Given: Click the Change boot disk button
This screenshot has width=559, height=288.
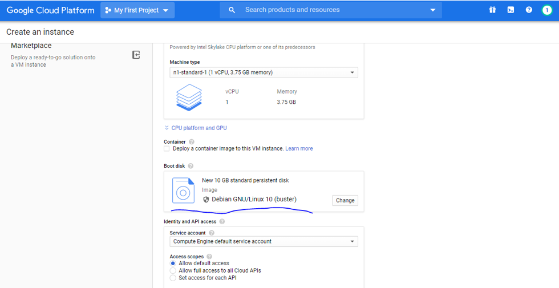Looking at the screenshot, I should (x=345, y=200).
